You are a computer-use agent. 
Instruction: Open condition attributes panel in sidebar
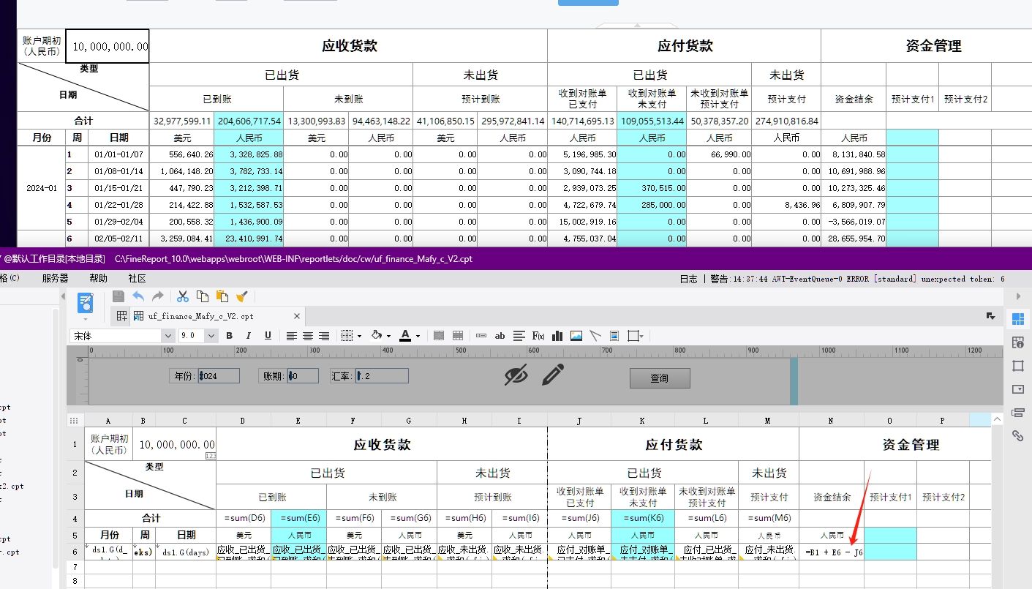click(1017, 413)
